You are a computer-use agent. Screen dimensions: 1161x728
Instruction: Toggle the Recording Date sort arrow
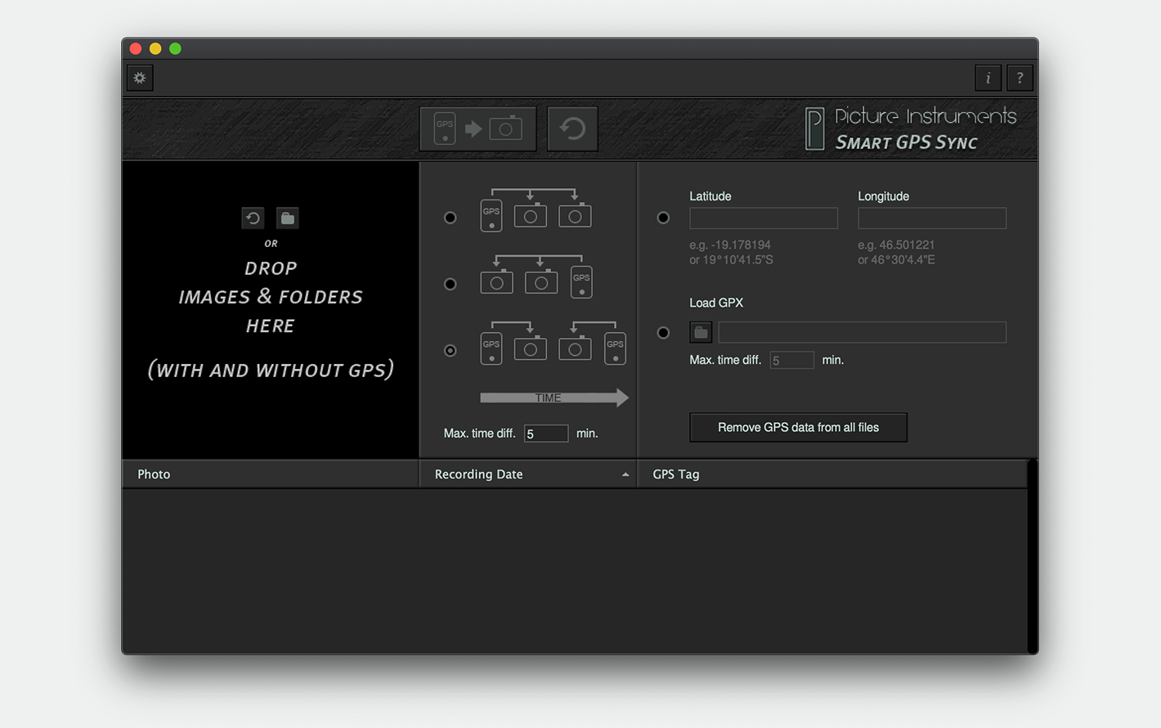625,474
